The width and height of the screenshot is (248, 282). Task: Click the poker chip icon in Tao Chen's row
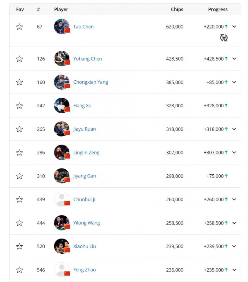coord(224,38)
